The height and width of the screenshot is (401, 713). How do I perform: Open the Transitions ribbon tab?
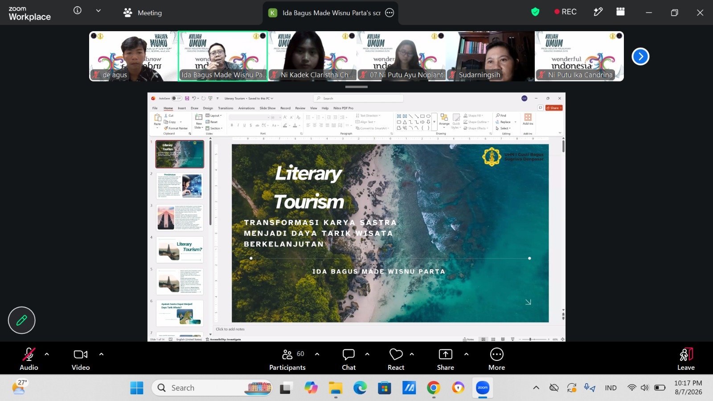coord(225,108)
